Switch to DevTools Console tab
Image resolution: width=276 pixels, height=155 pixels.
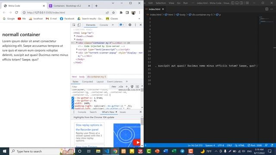[103, 25]
